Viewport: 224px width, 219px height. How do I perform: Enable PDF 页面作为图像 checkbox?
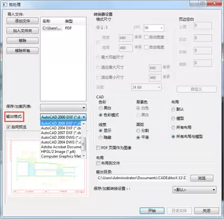(x=98, y=148)
